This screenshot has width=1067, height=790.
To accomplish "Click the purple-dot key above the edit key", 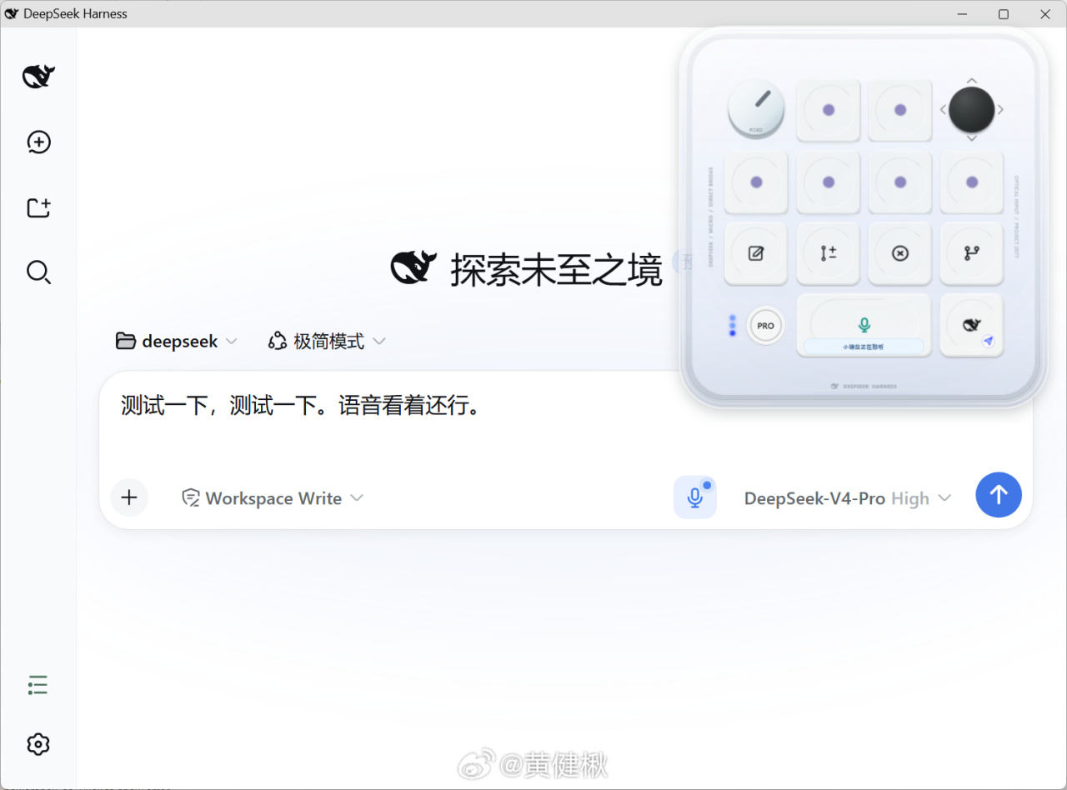I will (x=756, y=182).
